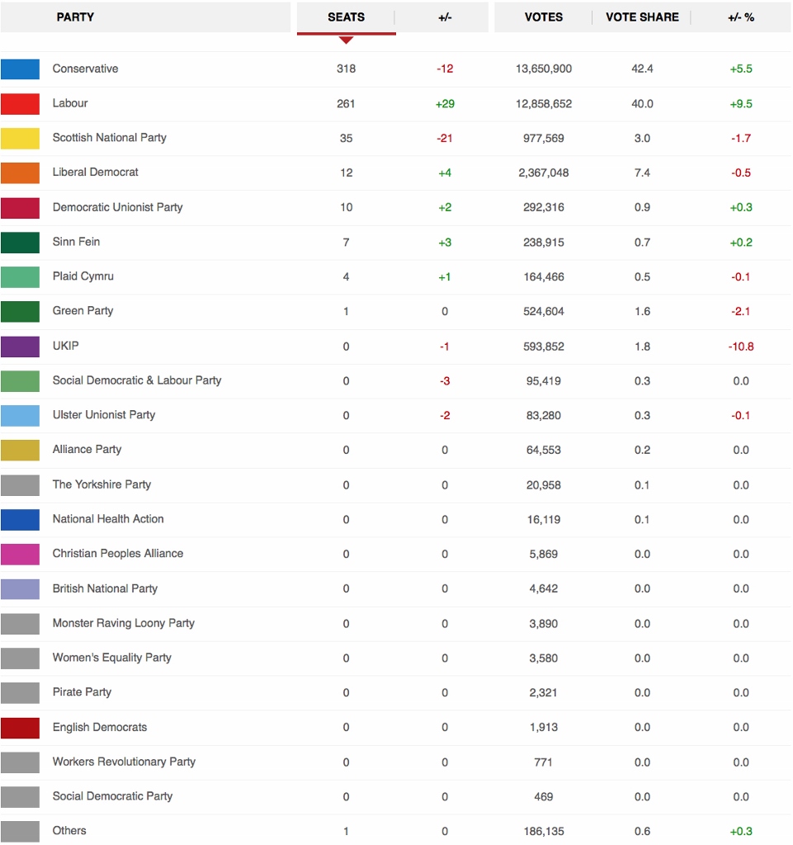Click Liberal Democrat vote share 7.4

coord(642,172)
